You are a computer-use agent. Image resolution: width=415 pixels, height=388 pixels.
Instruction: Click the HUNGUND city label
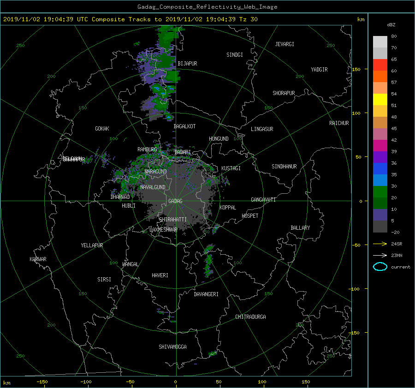coord(219,139)
